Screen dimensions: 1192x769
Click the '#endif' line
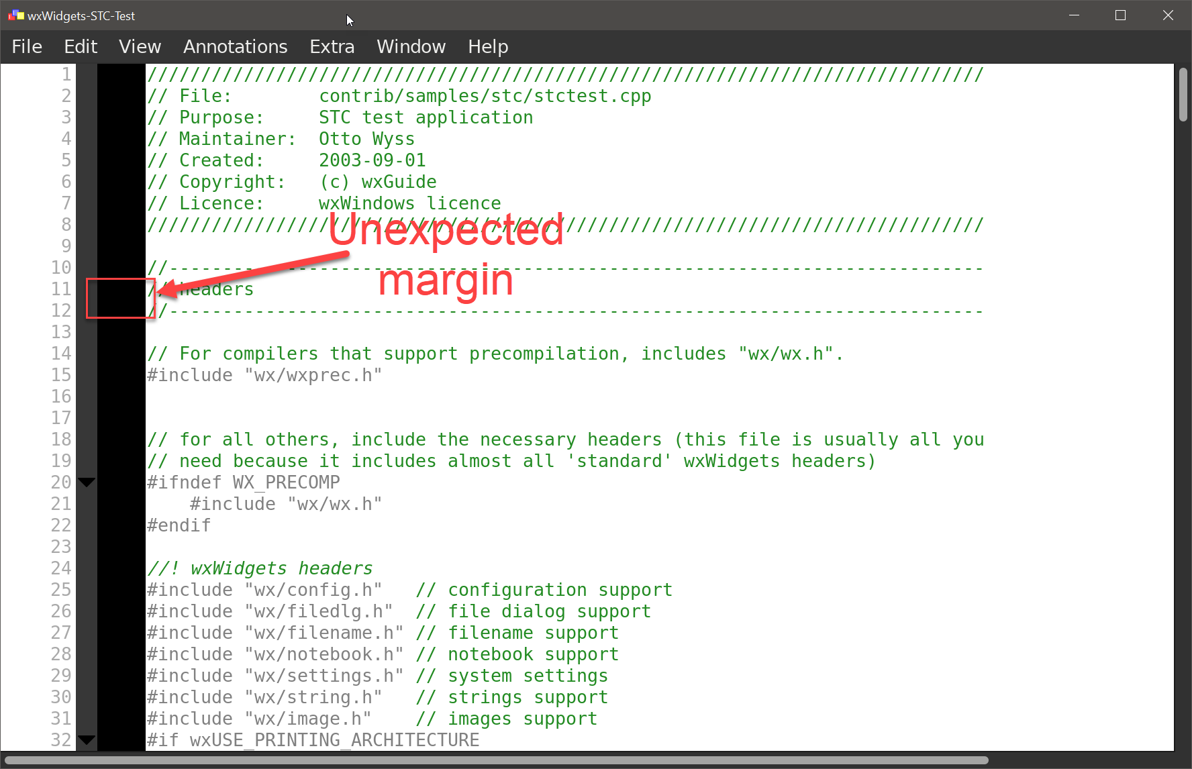[179, 525]
